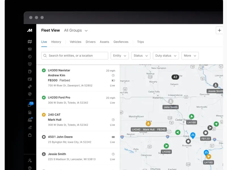227x170 pixels.
Task: Select John Smith driver pin on map
Action: [171, 101]
